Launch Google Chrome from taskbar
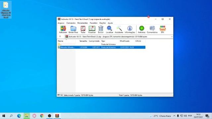Image resolution: width=212 pixels, height=119 pixels. 42,116
